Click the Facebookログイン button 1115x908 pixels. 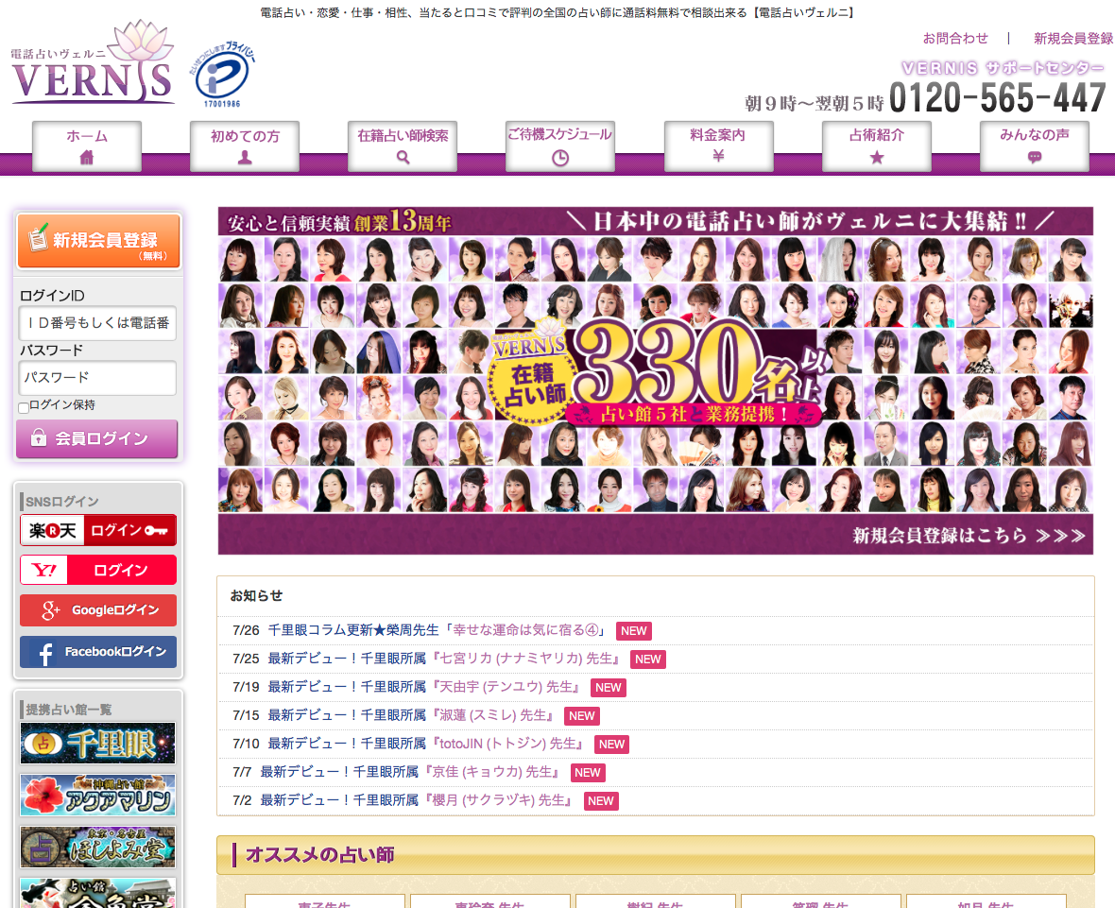[98, 652]
